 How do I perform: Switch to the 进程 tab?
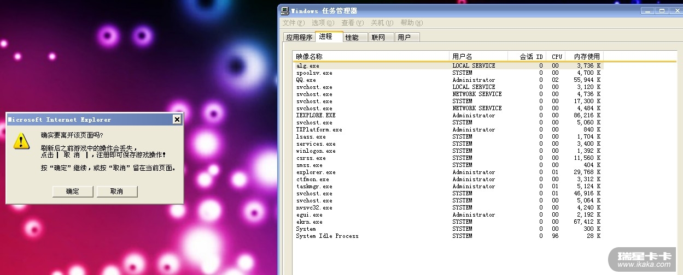point(329,36)
